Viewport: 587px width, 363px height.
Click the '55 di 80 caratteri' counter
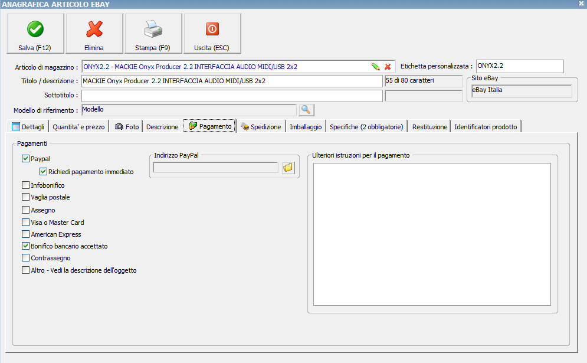click(x=424, y=81)
